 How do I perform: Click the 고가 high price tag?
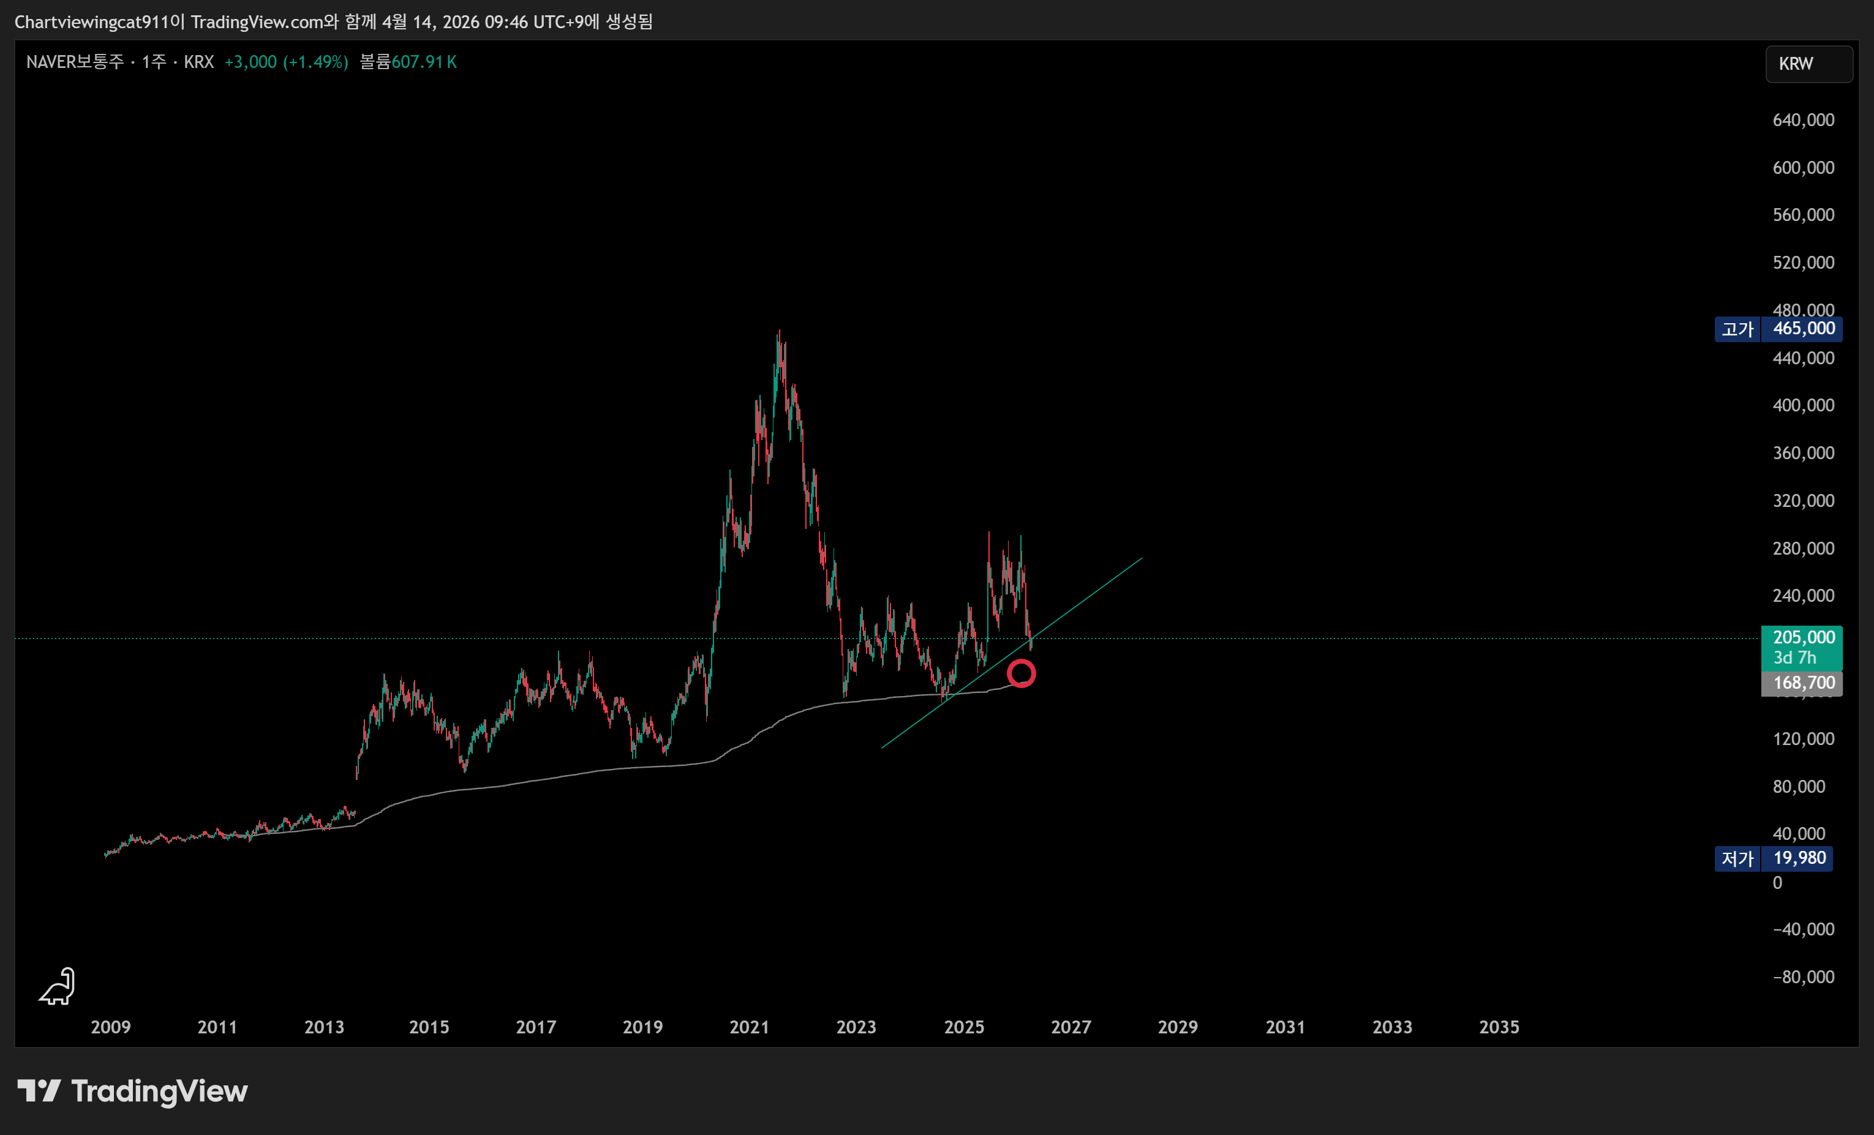[x=1737, y=329]
